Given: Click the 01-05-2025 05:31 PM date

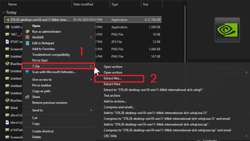Looking at the screenshot, I should (x=88, y=20).
